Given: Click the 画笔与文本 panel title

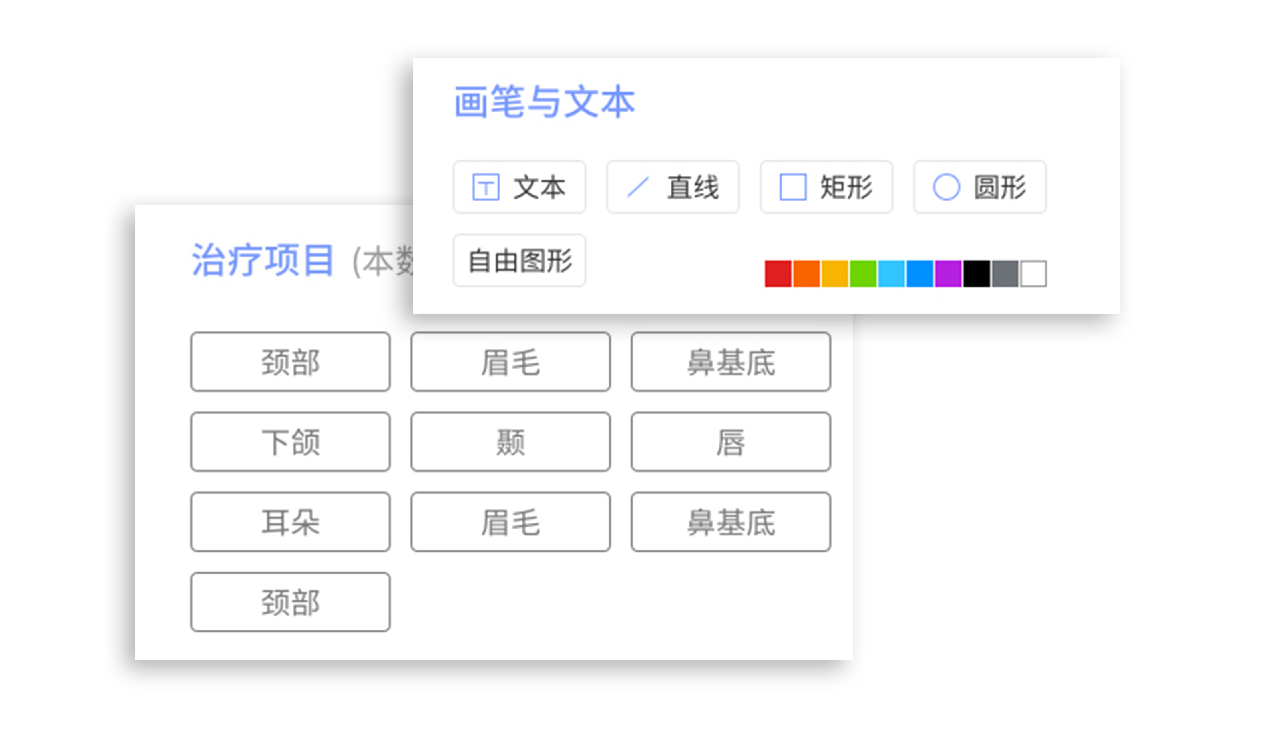Looking at the screenshot, I should [545, 102].
